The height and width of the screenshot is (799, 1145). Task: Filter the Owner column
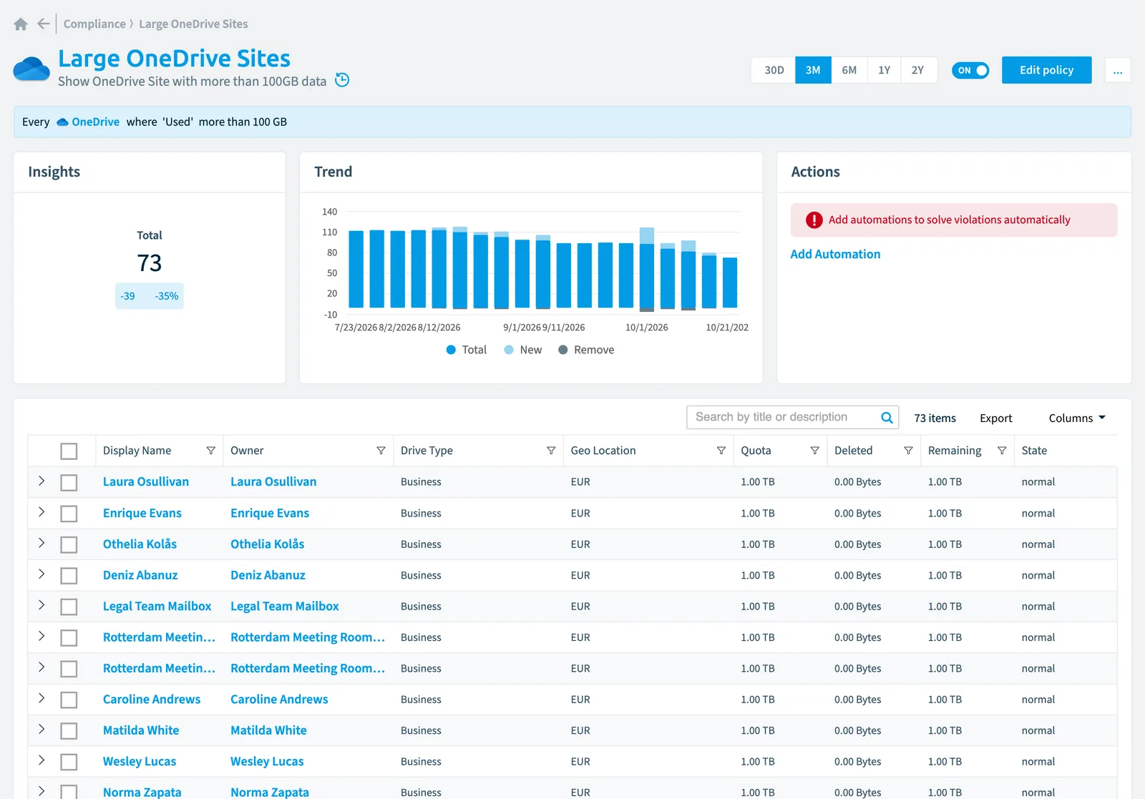coord(381,451)
